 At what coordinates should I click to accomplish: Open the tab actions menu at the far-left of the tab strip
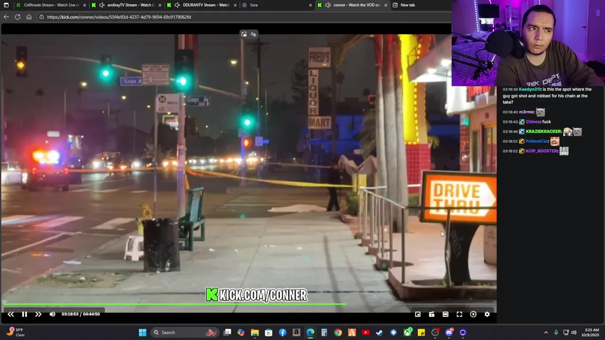click(x=5, y=5)
